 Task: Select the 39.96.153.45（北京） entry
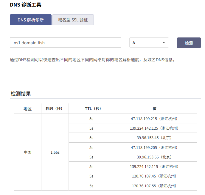point(154,138)
